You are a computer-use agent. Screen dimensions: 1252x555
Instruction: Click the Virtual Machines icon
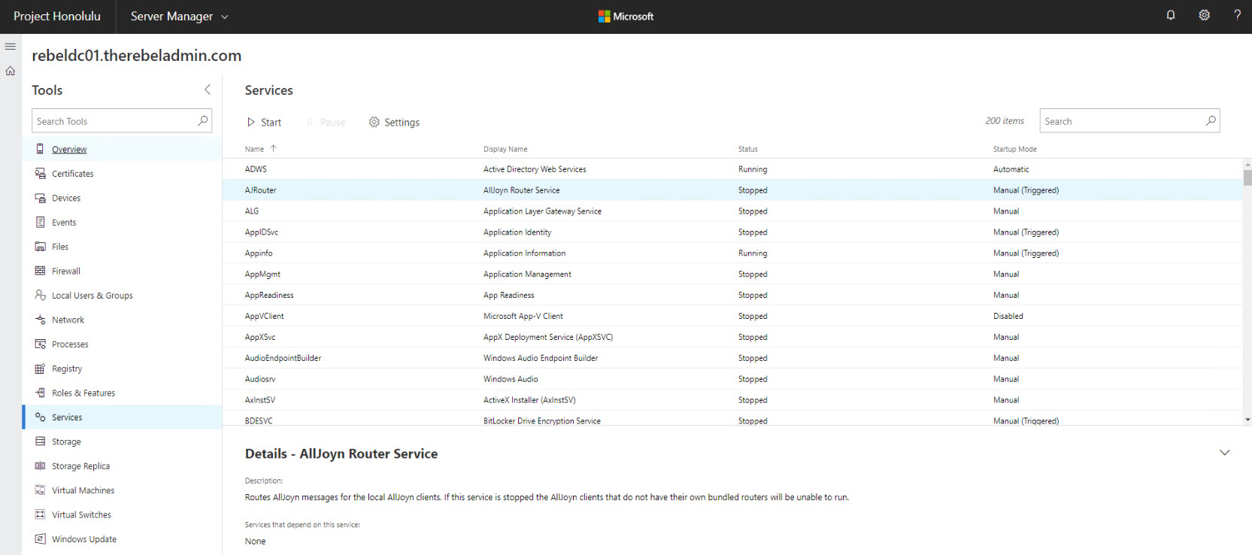pyautogui.click(x=40, y=490)
